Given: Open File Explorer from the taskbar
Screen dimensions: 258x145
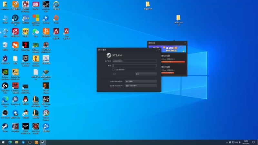Looking at the screenshot, I should coord(17,142).
